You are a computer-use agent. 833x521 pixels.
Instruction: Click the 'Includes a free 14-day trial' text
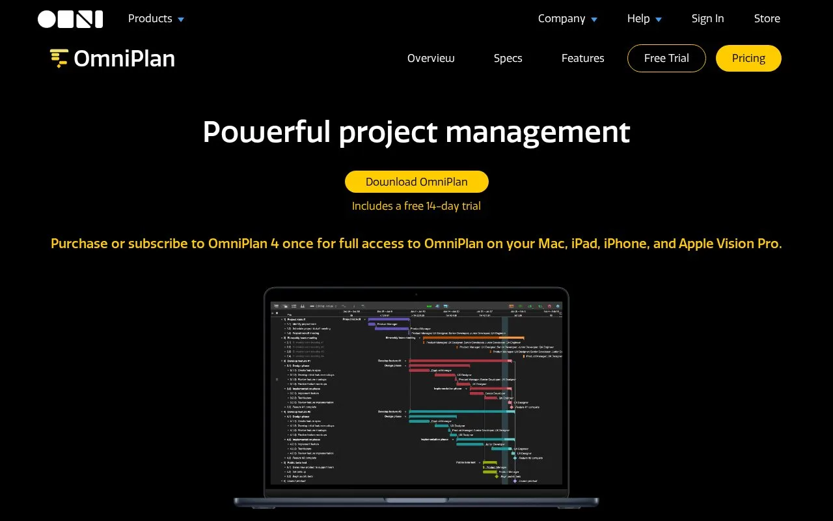click(416, 206)
